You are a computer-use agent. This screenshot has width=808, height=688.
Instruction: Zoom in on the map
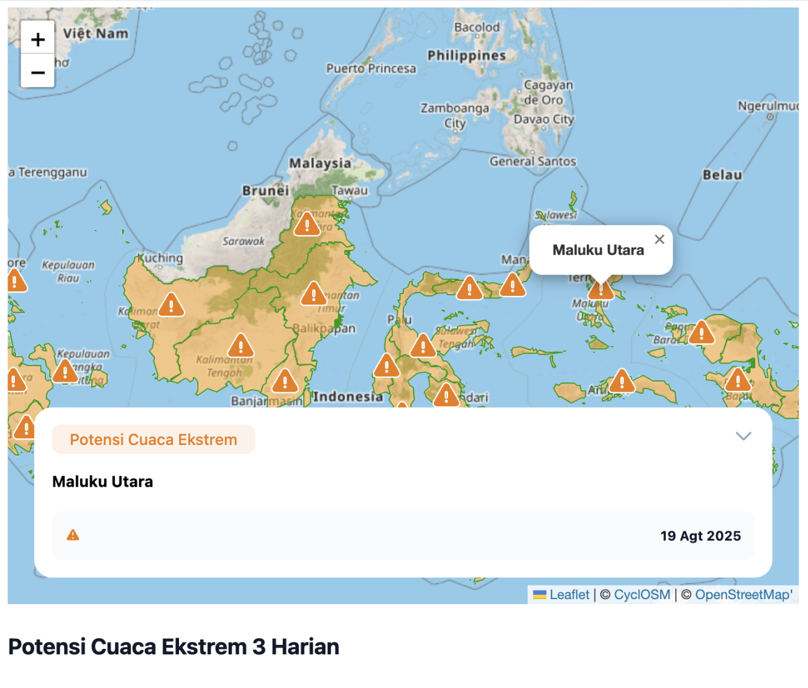pos(38,40)
